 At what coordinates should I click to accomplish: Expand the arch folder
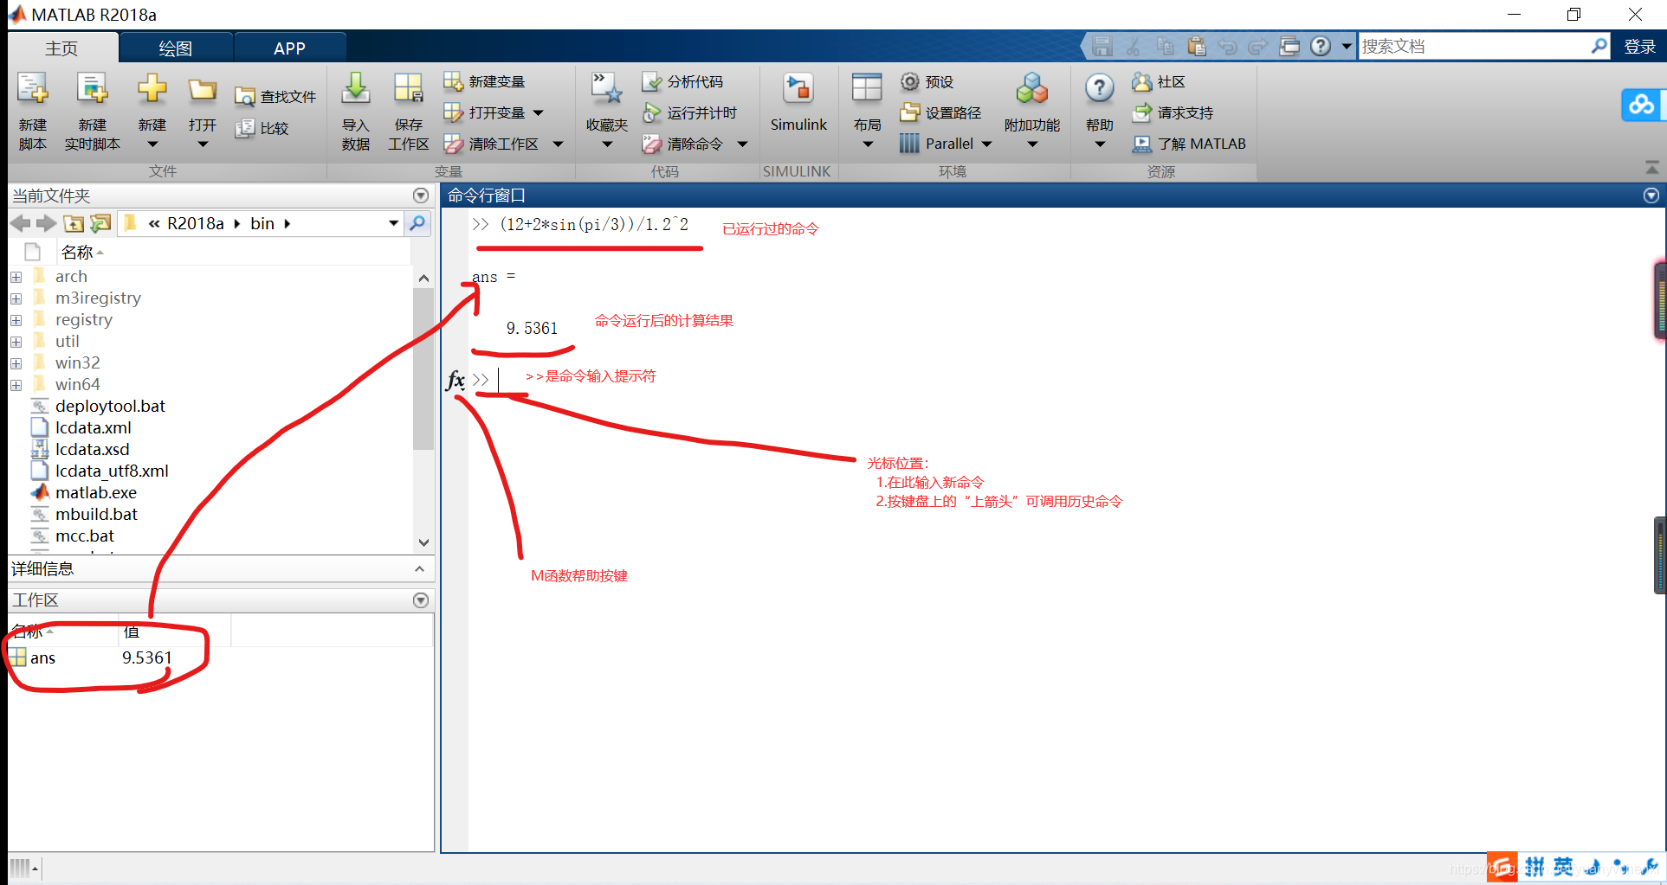(16, 277)
